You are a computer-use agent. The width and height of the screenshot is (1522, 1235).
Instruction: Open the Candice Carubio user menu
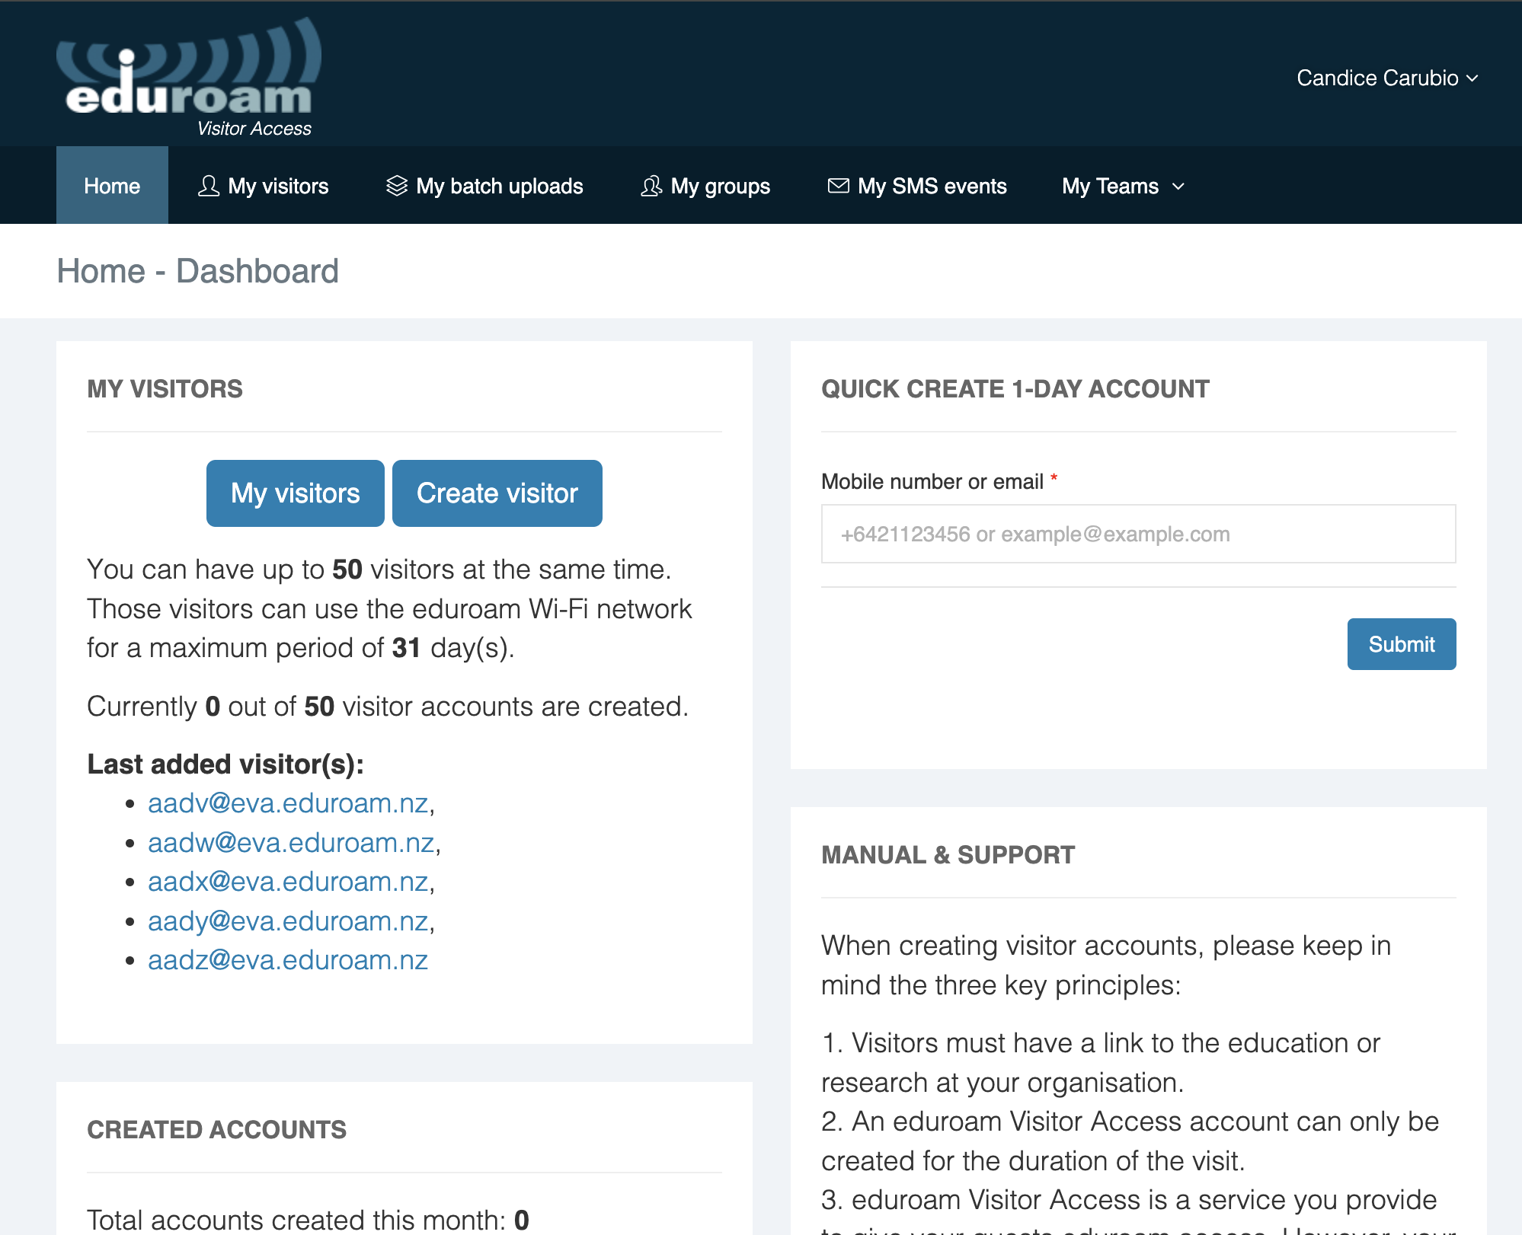[1377, 78]
